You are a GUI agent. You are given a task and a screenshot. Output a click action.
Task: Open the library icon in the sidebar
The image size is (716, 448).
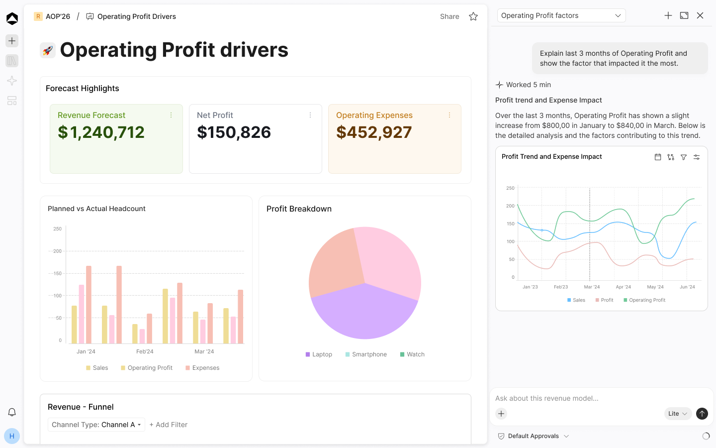click(x=12, y=61)
